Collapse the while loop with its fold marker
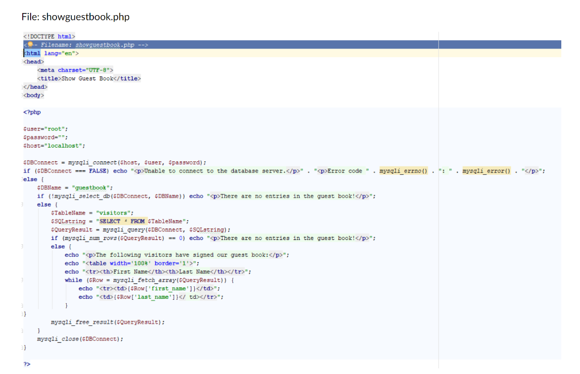The image size is (580, 374). click(23, 280)
